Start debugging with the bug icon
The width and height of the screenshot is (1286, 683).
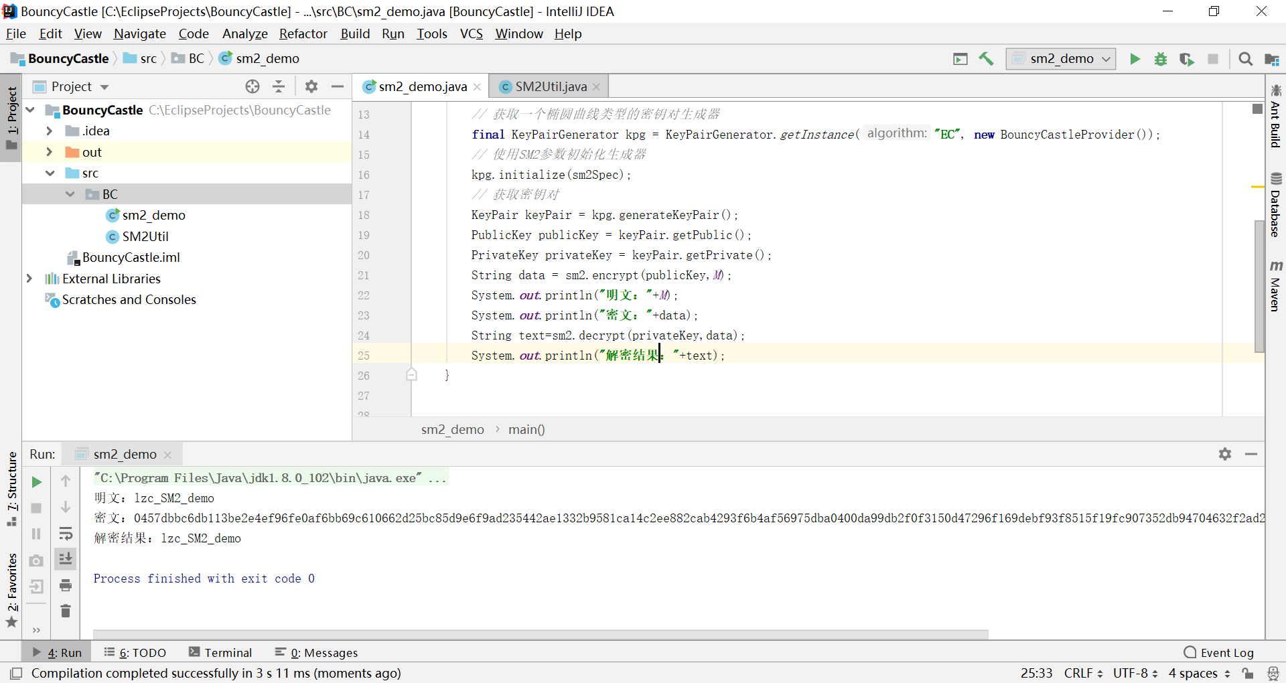1161,59
